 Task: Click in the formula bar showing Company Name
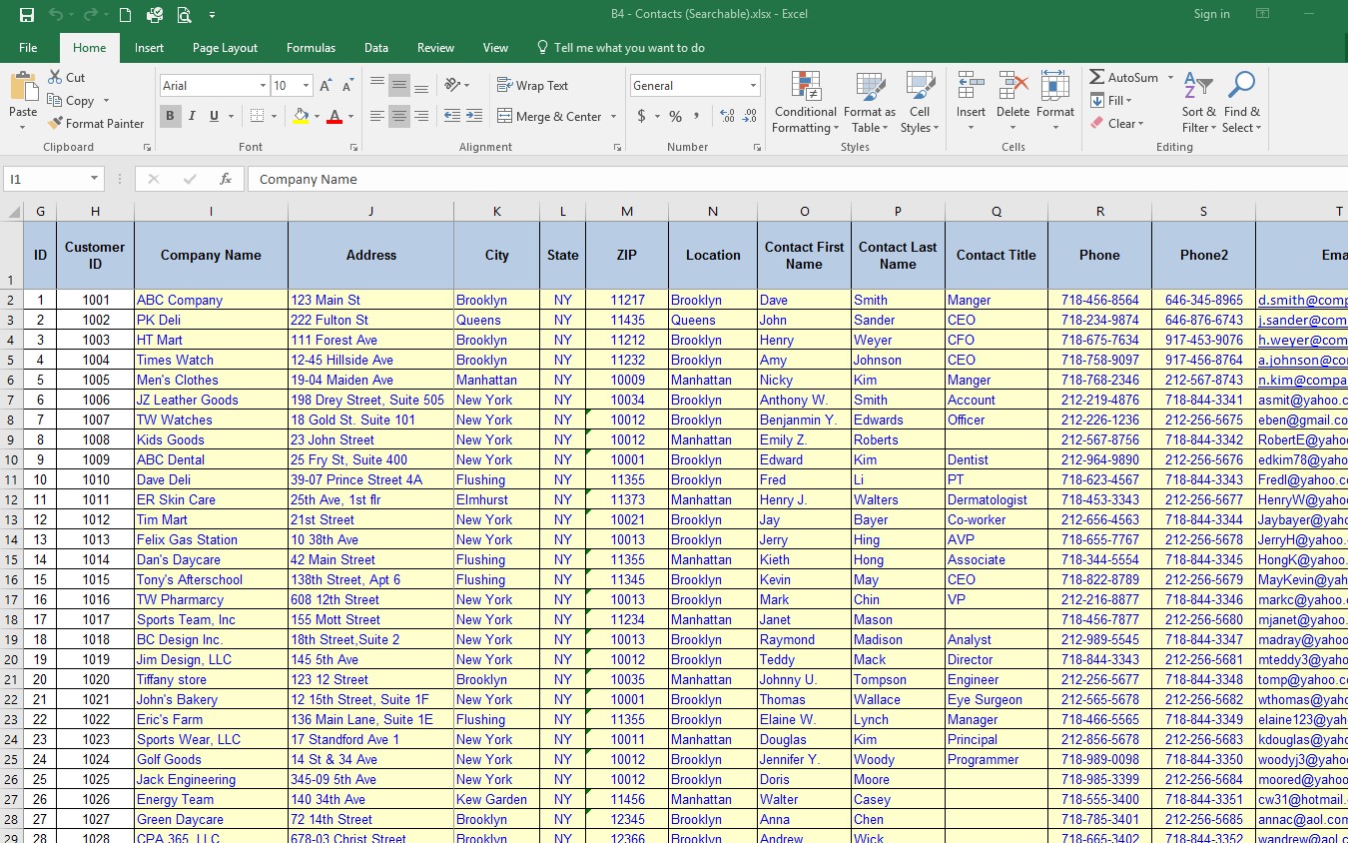point(799,180)
